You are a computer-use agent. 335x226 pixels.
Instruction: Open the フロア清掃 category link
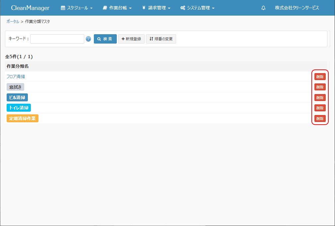click(x=16, y=76)
